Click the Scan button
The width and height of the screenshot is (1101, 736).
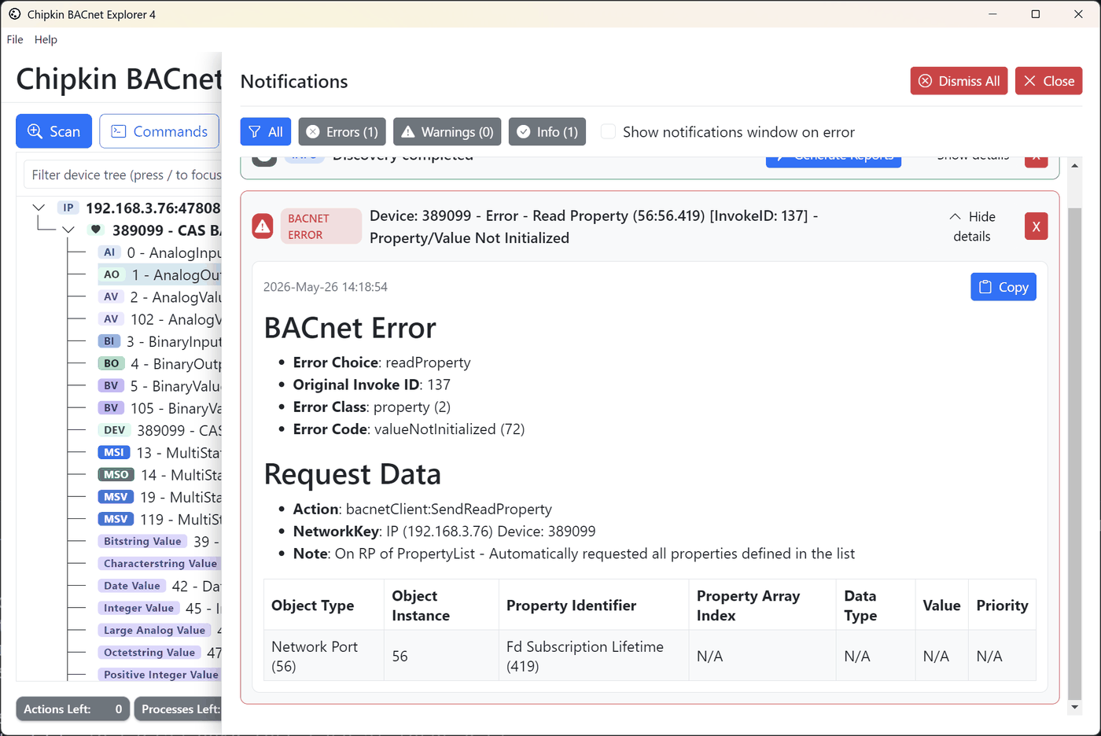click(x=53, y=131)
